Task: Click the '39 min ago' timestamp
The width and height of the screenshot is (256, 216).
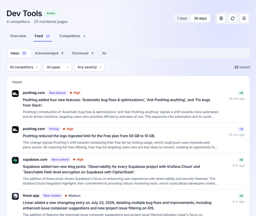Action: coord(236,99)
